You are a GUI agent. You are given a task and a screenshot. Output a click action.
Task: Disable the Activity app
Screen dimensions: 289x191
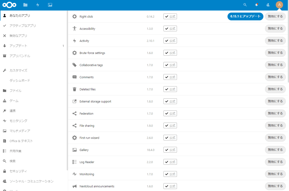click(275, 41)
